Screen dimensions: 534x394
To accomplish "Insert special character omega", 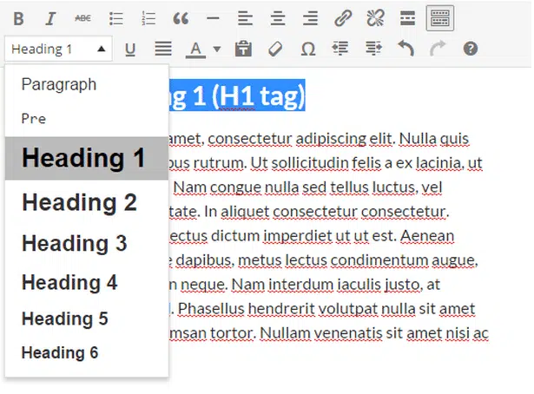I will point(308,49).
